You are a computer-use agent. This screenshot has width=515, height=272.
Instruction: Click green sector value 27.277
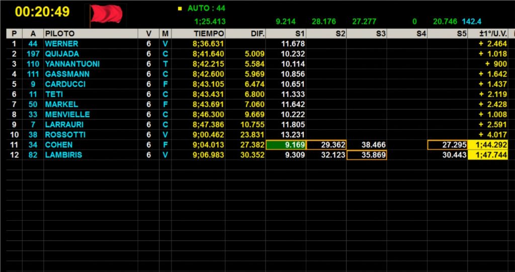point(364,22)
